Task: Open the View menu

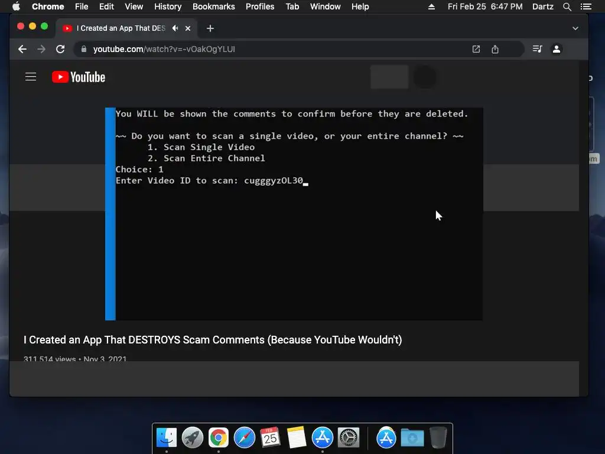Action: (134, 7)
